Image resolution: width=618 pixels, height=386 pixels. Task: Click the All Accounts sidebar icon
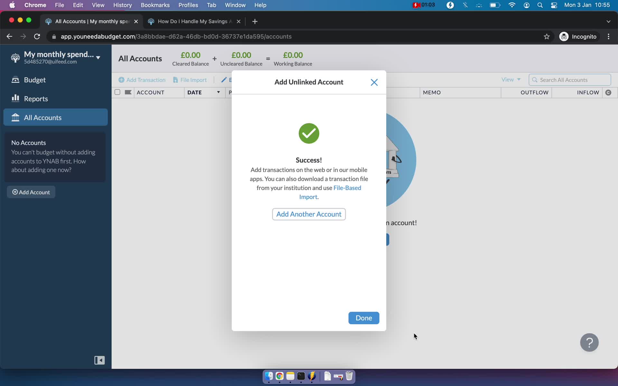click(x=15, y=117)
